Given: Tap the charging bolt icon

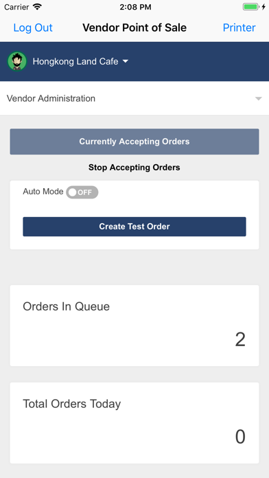Looking at the screenshot, I should click(264, 7).
